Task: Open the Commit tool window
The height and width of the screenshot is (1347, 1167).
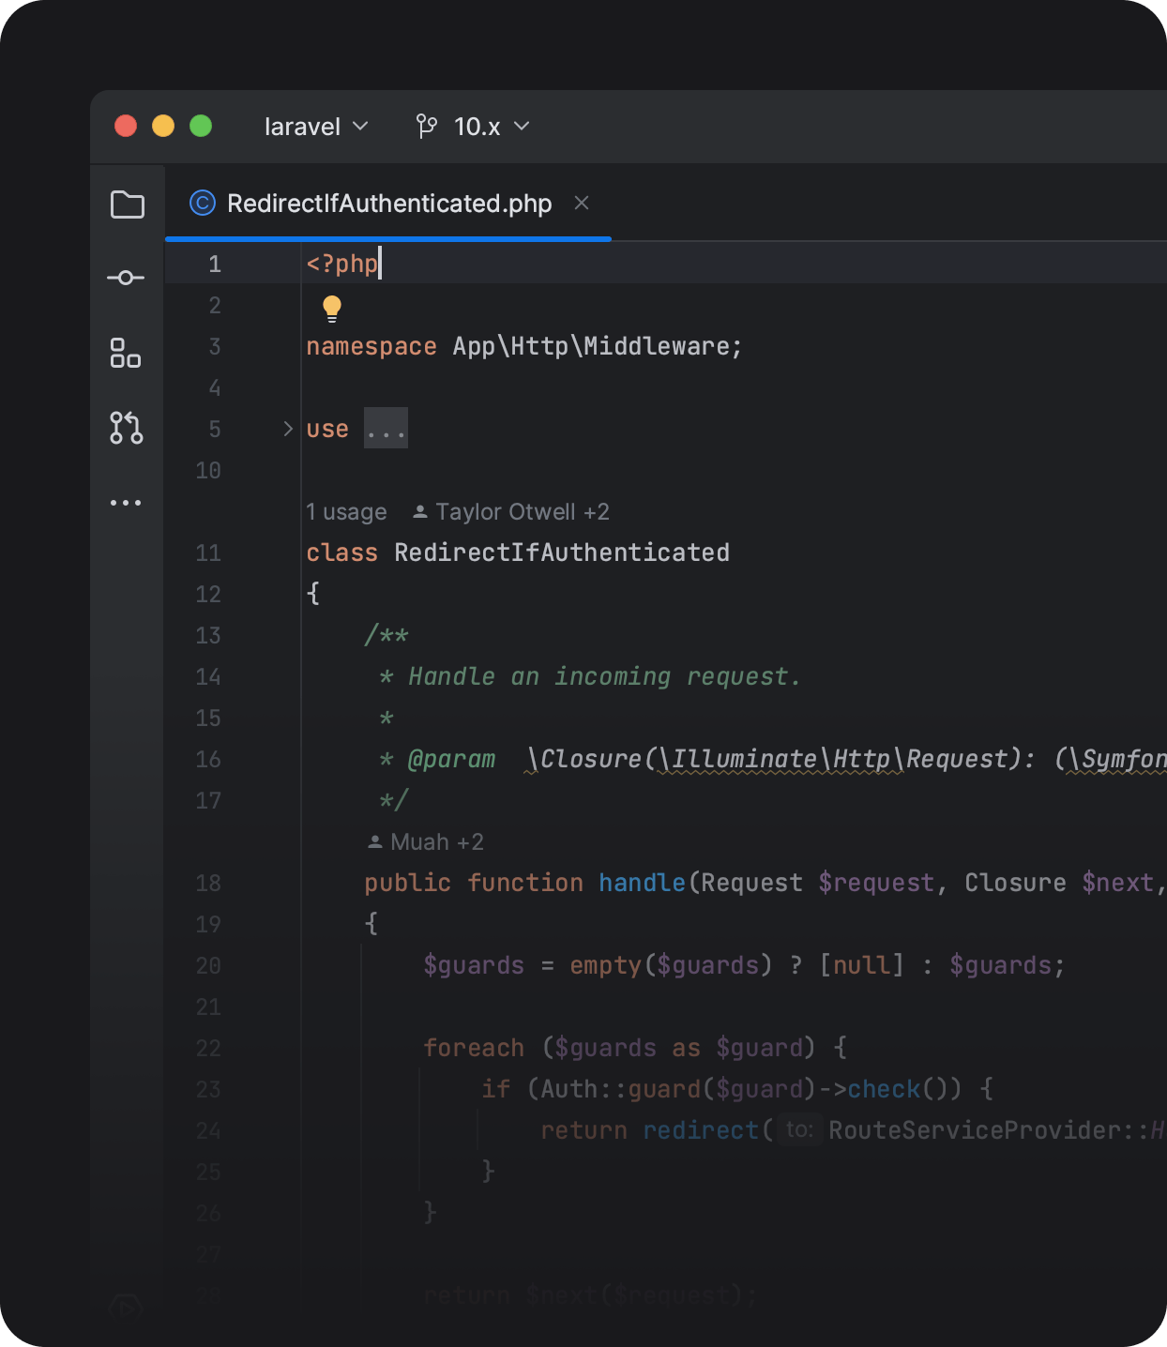Action: coord(126,278)
